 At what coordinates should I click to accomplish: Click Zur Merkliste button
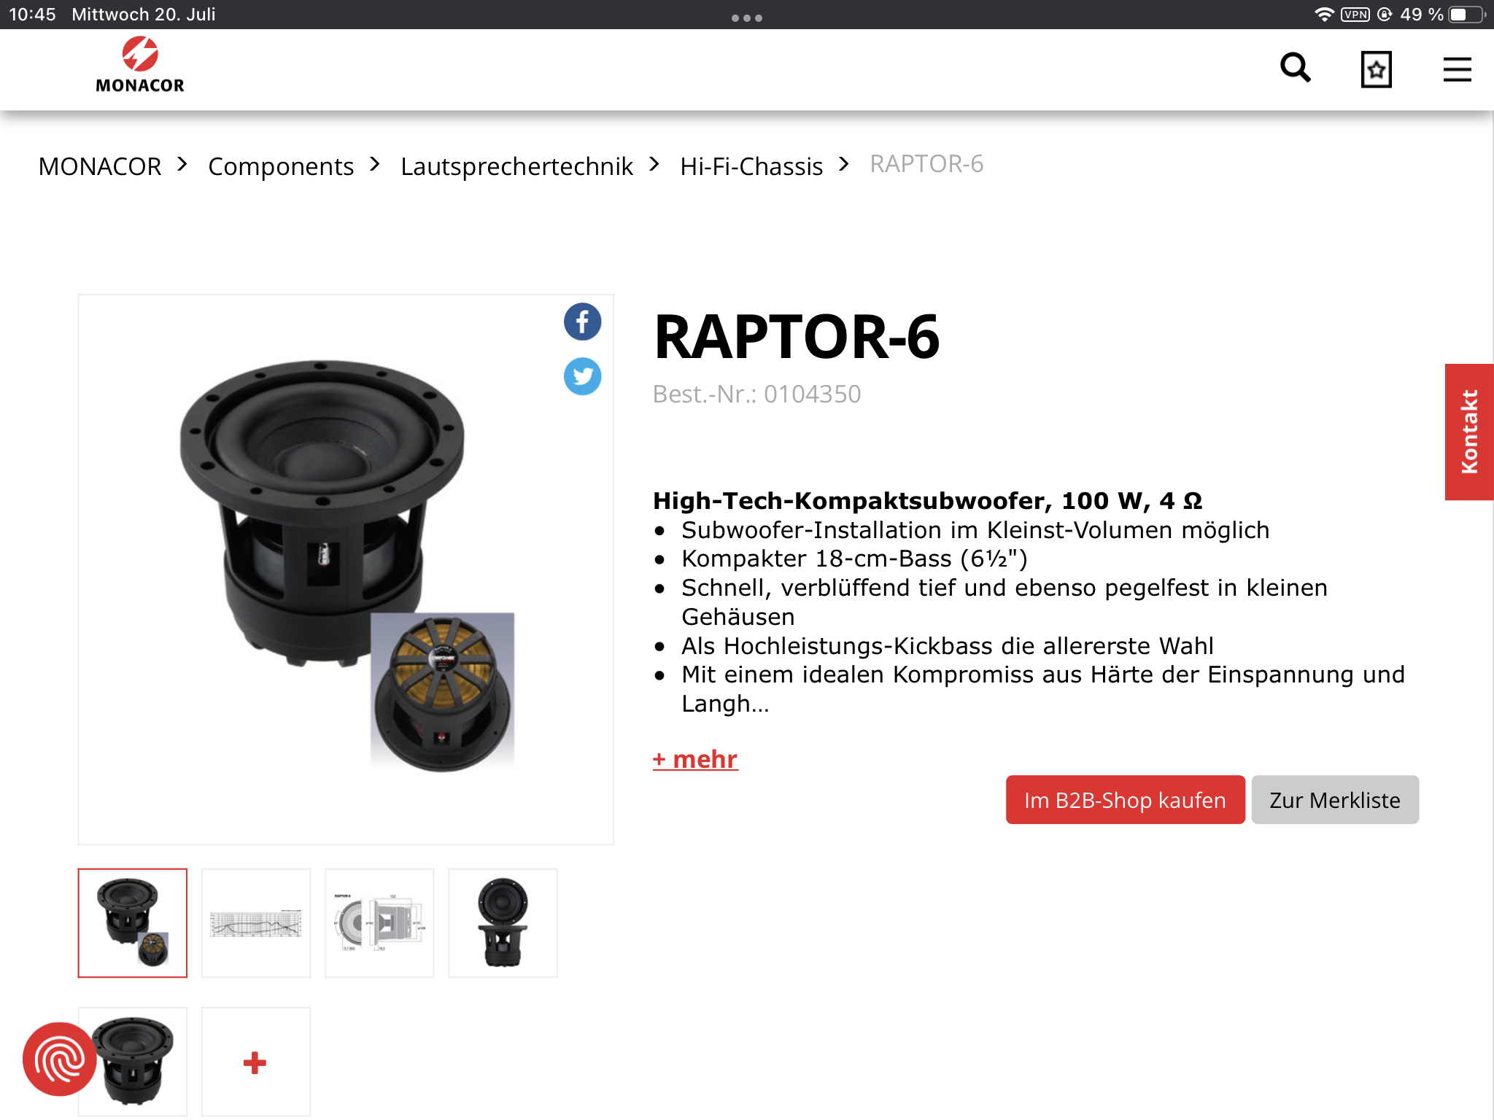pos(1335,800)
